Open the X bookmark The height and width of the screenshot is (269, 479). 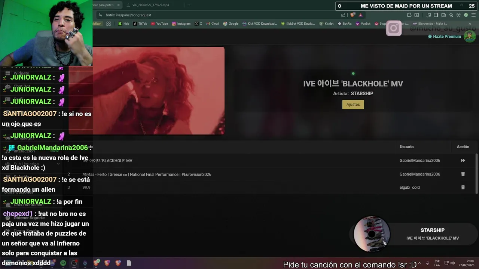point(198,24)
